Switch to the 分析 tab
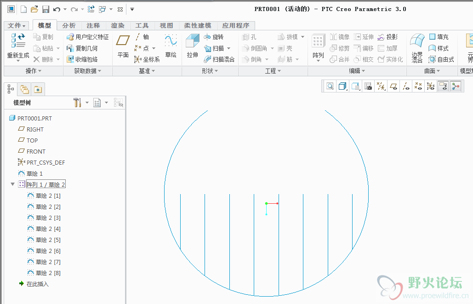 [69, 26]
